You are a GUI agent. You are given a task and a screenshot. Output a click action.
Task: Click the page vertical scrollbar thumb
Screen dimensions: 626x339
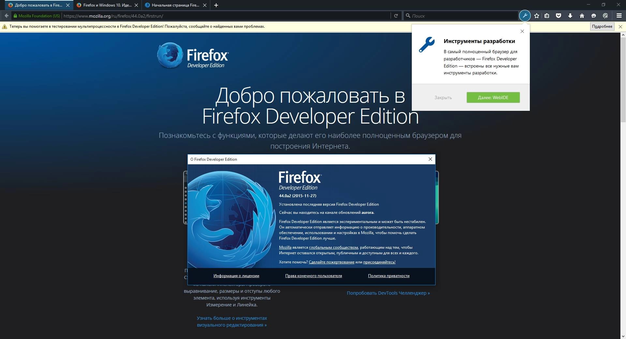[623, 80]
